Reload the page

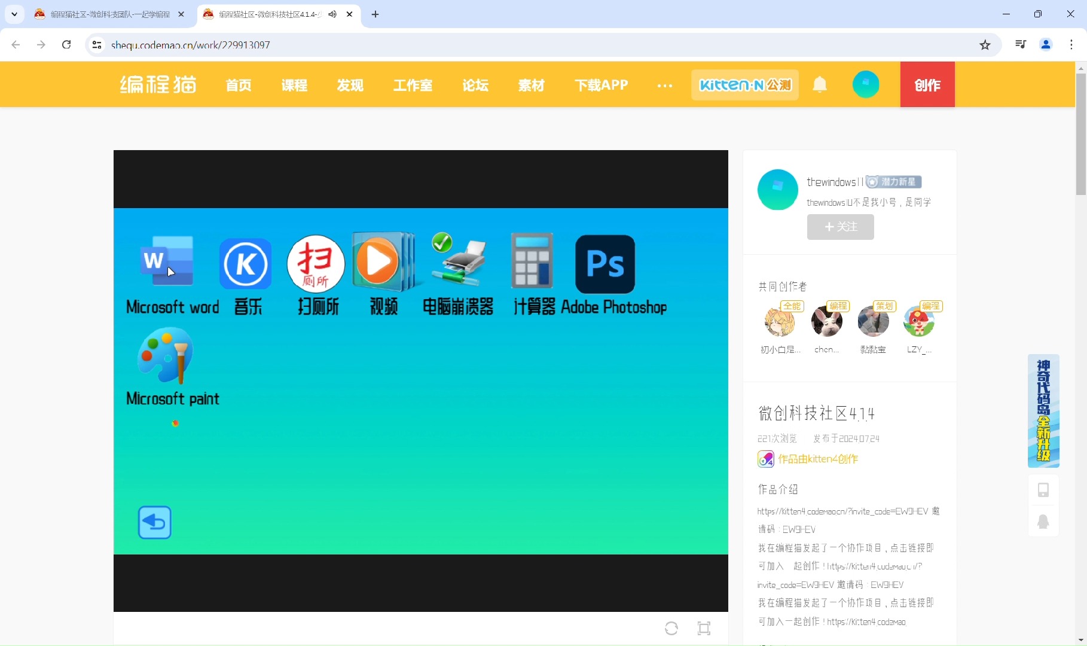(66, 44)
